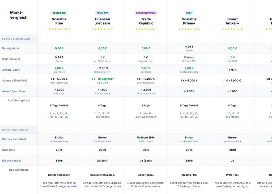Click the Ausführungstage row label

pyautogui.click(x=19, y=101)
